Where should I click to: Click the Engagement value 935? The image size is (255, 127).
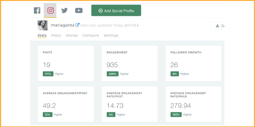[112, 65]
